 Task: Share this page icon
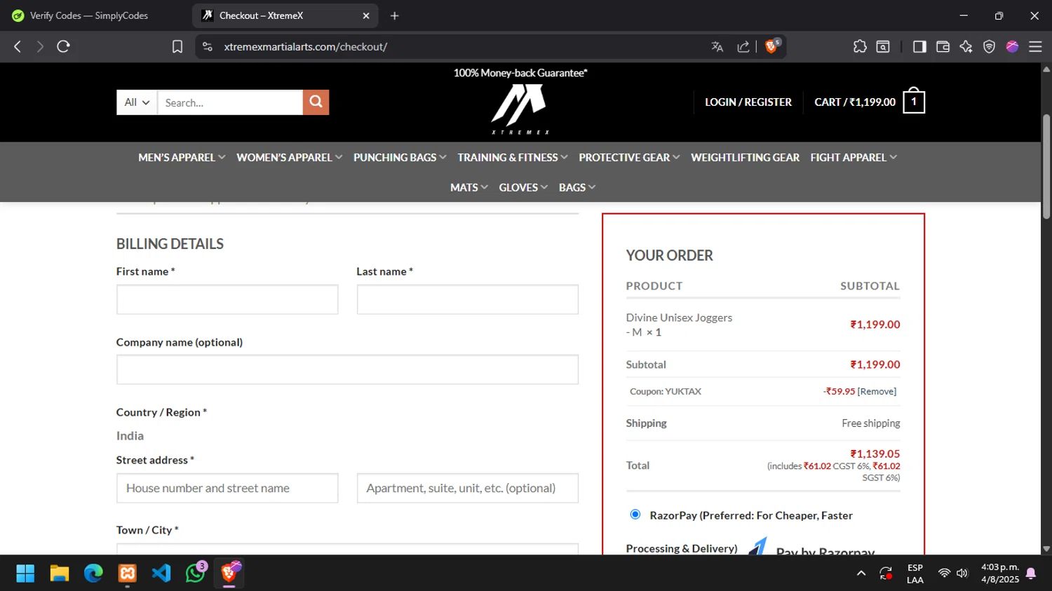pyautogui.click(x=743, y=46)
